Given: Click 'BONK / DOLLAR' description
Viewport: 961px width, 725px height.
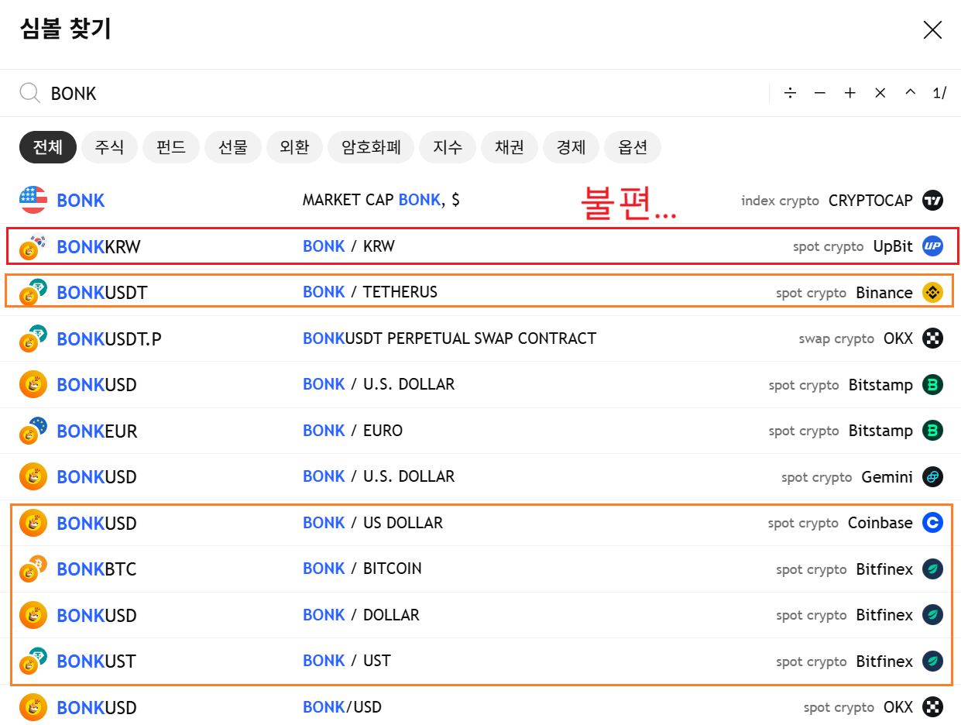Looking at the screenshot, I should 361,615.
